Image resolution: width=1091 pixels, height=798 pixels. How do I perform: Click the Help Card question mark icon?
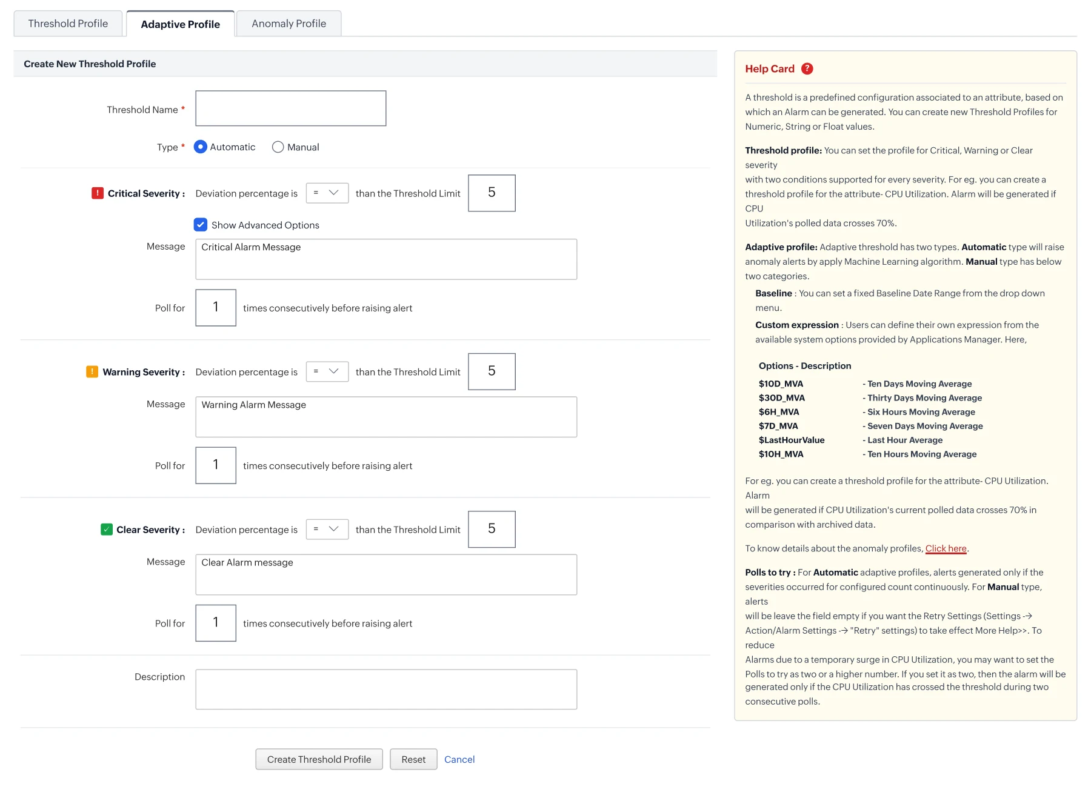pos(807,68)
